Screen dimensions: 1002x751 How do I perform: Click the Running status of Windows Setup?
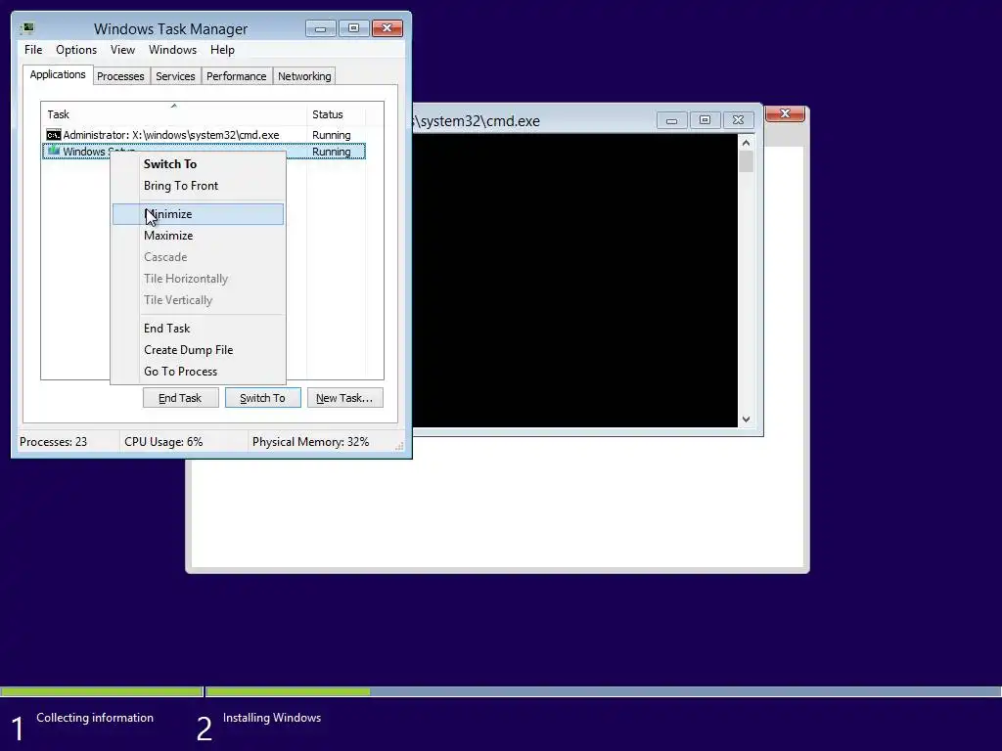(331, 152)
